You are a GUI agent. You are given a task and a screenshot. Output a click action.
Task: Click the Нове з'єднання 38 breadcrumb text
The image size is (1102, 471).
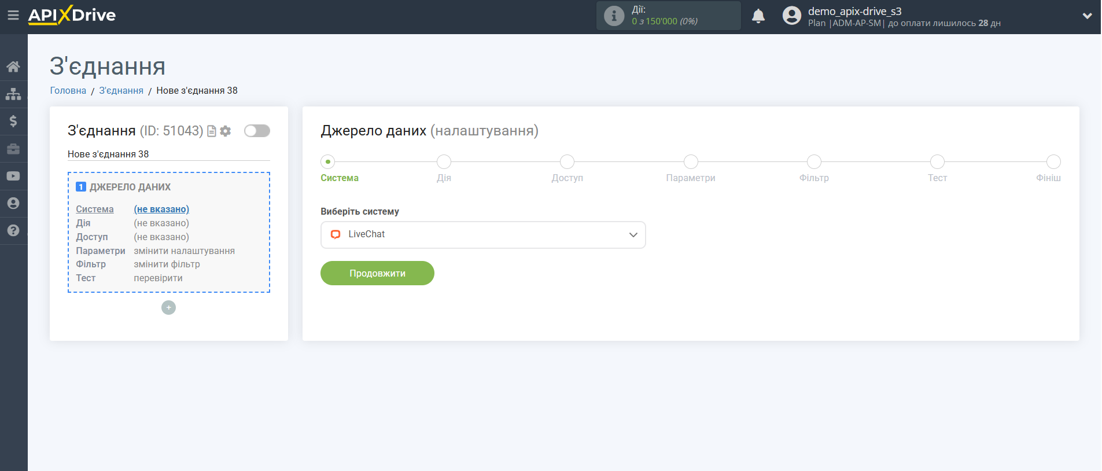click(197, 90)
